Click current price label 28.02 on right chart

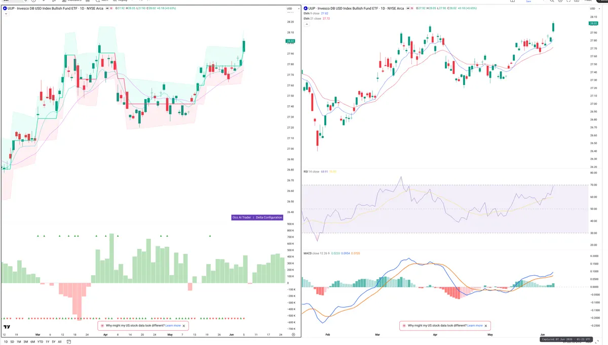(593, 24)
